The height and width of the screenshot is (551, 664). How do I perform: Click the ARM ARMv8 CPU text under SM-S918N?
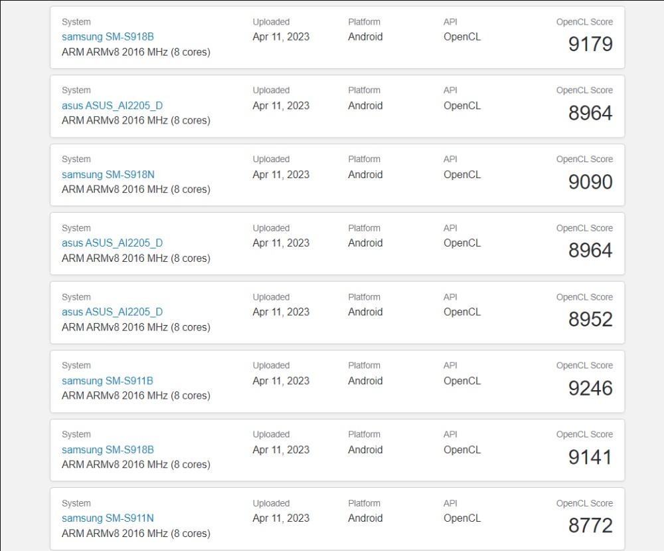pyautogui.click(x=135, y=189)
